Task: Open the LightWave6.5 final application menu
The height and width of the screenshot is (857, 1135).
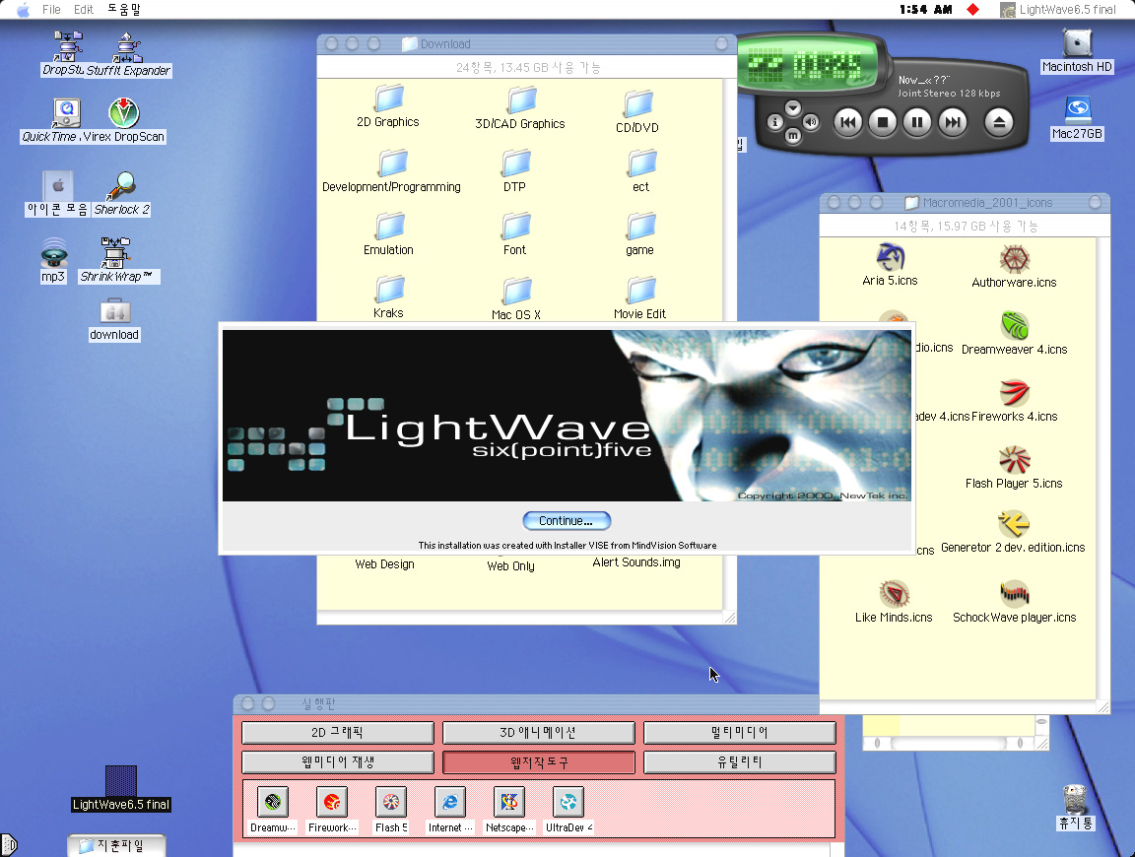Action: tap(1058, 10)
